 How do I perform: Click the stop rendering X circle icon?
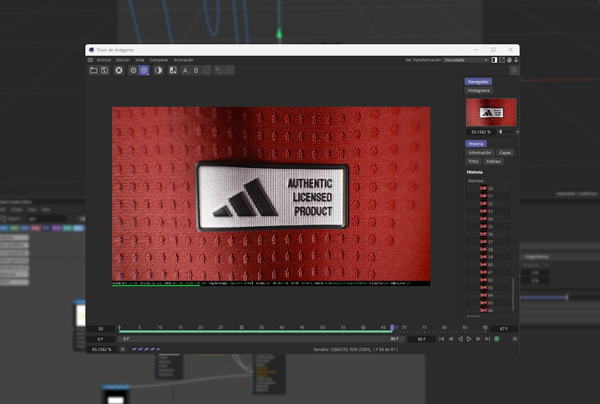coord(119,70)
